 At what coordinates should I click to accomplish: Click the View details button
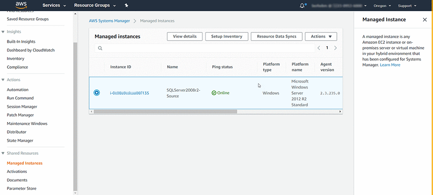pyautogui.click(x=184, y=36)
